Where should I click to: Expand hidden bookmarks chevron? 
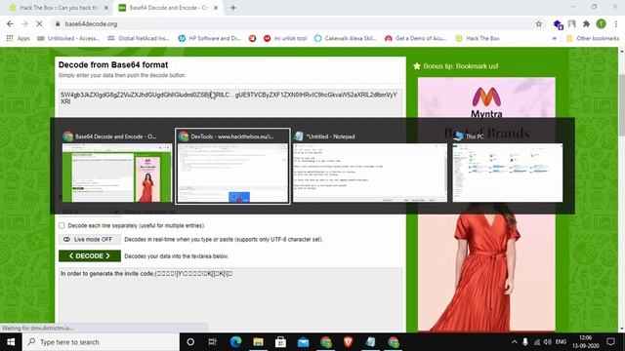coord(554,38)
